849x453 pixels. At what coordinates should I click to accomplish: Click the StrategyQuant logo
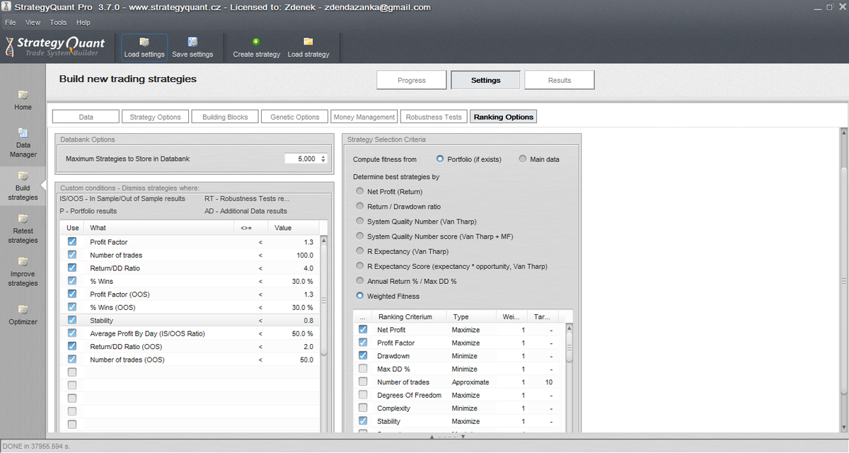click(x=54, y=46)
